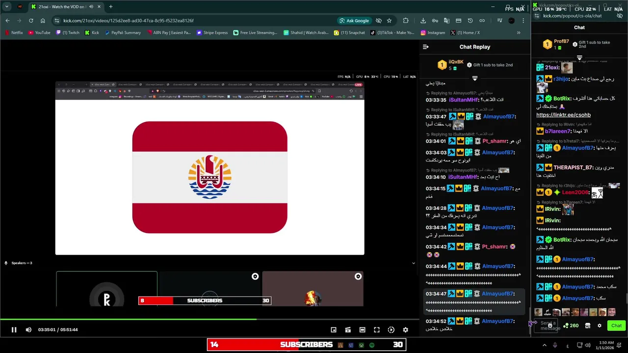Screen dimensions: 628x353
Task: Click username iSultanMHf at 03:33:35
Action: pos(463,100)
